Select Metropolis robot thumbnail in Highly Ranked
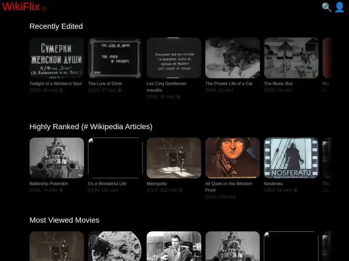The height and width of the screenshot is (261, 349). [174, 158]
